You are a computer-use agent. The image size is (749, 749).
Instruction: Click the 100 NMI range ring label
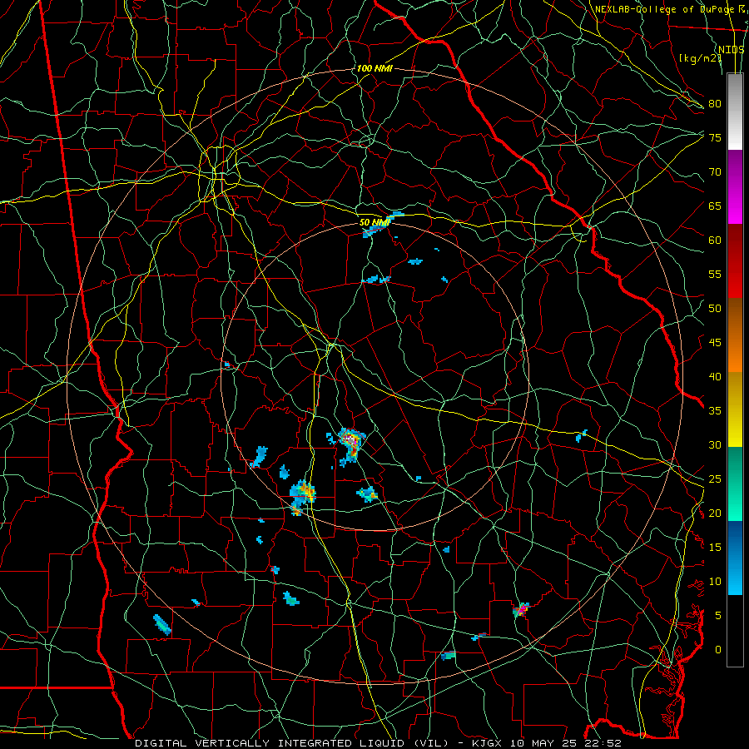click(x=374, y=68)
